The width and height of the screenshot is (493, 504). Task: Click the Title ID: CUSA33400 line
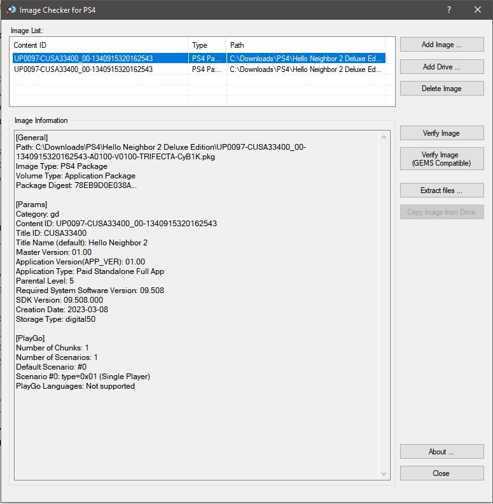coord(51,233)
